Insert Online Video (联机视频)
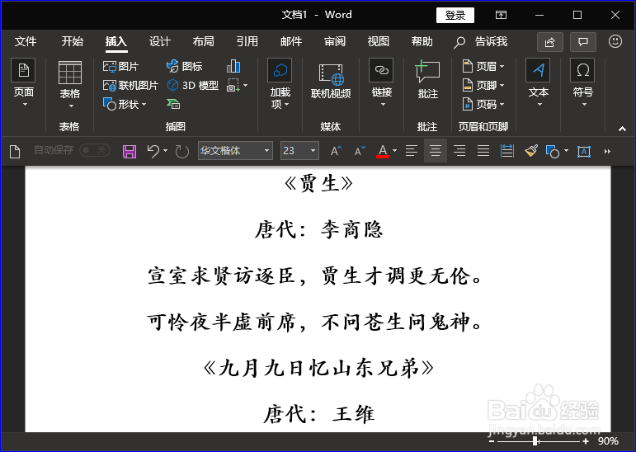The image size is (636, 452). (331, 81)
